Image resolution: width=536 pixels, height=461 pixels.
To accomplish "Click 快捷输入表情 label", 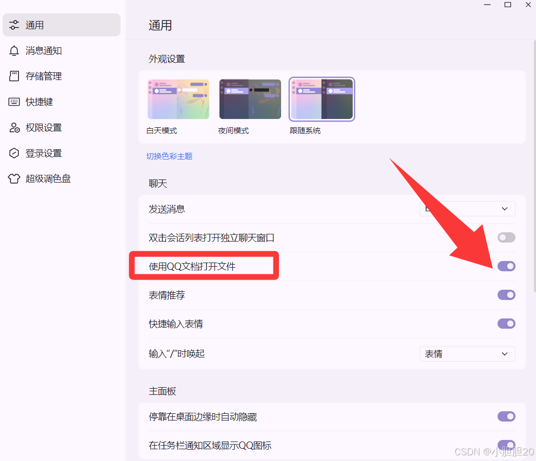I will point(176,324).
